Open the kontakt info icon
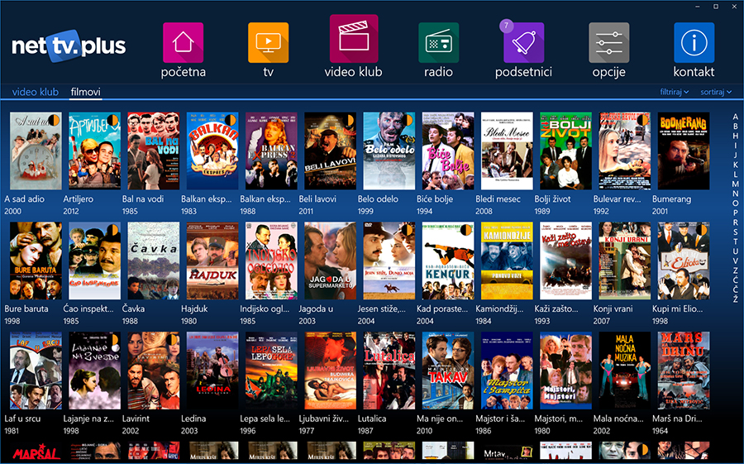Image resolution: width=744 pixels, height=464 pixels. (694, 43)
